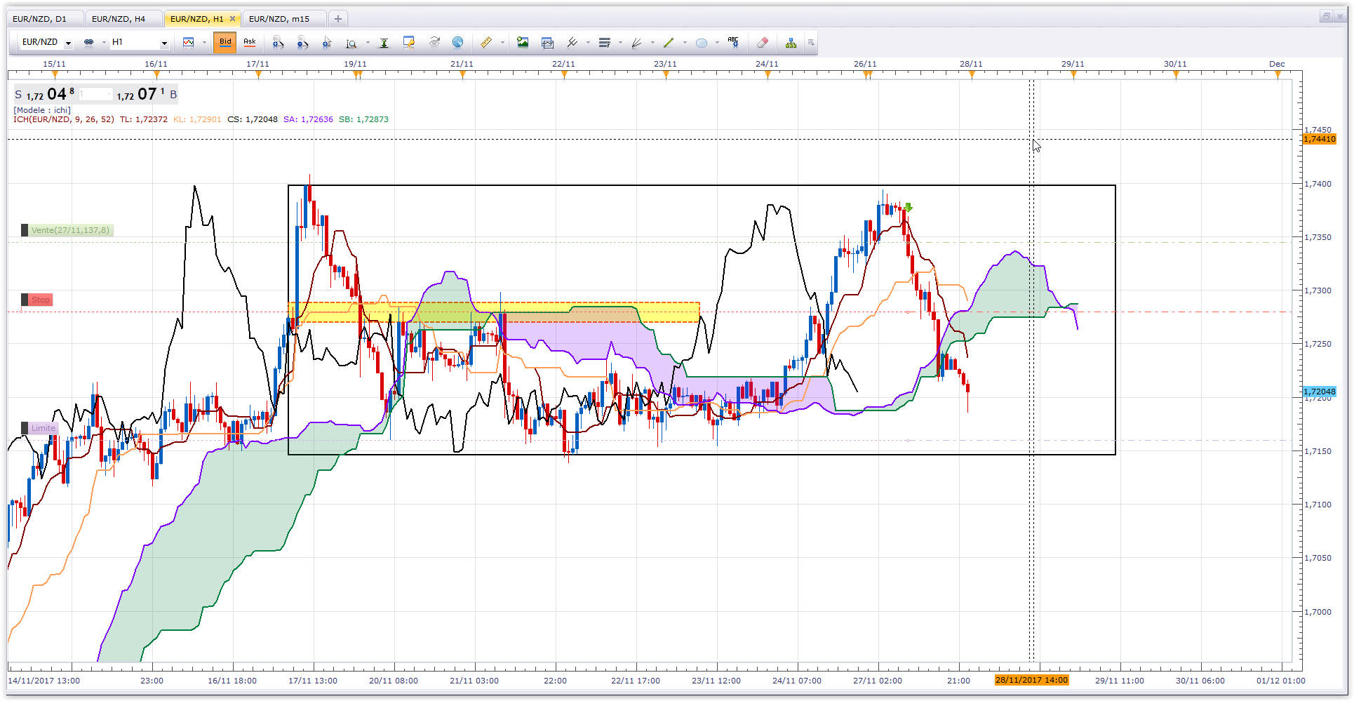This screenshot has height=701, width=1354.
Task: Click the eye with arrow icon
Action: coord(434,43)
